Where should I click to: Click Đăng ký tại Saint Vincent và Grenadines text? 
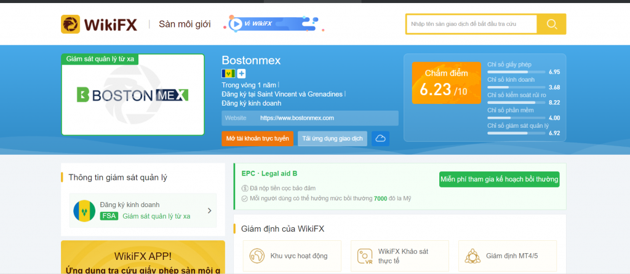point(282,94)
